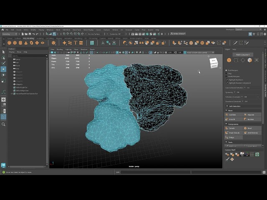
Task: Create a polygon torus from shelf
Action: (x=32, y=43)
